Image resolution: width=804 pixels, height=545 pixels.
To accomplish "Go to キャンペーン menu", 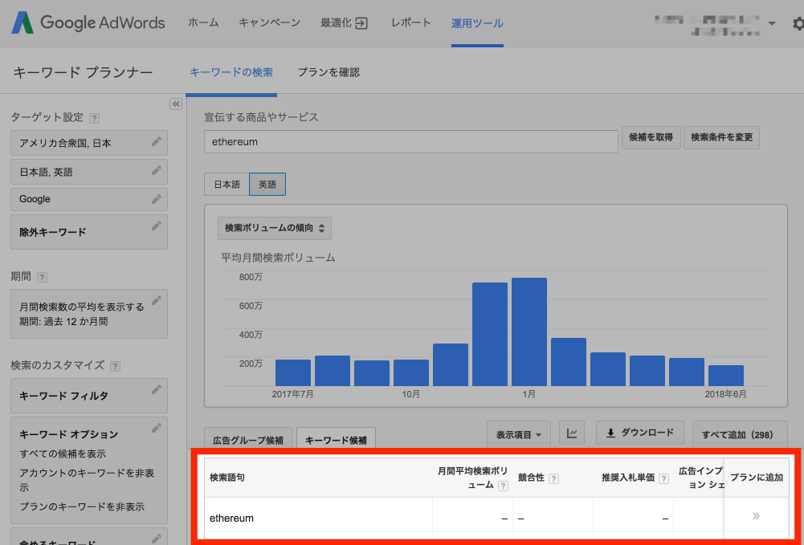I will (x=270, y=23).
